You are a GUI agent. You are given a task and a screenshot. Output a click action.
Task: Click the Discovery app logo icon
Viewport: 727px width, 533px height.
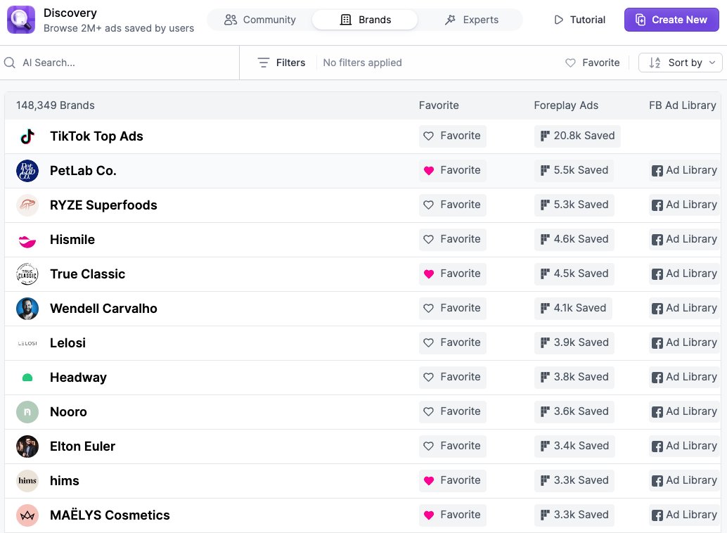pyautogui.click(x=21, y=20)
